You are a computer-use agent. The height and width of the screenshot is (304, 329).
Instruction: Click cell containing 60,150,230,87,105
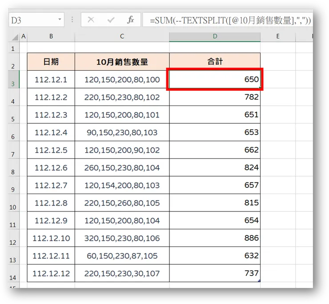pyautogui.click(x=122, y=256)
